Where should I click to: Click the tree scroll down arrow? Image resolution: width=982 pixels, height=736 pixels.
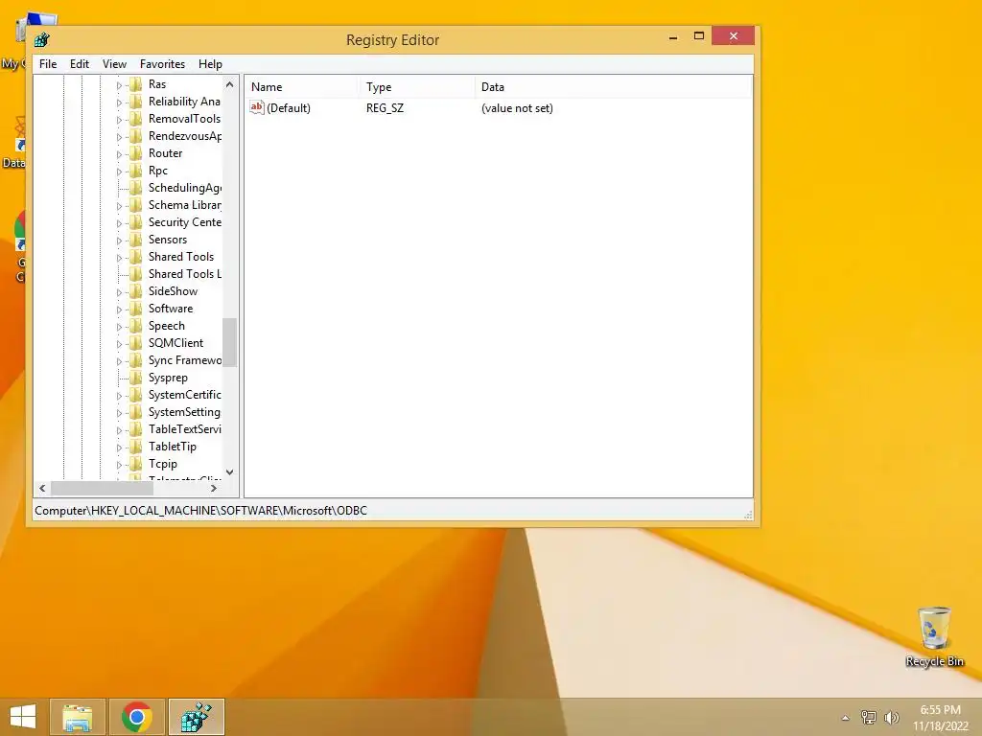(230, 472)
